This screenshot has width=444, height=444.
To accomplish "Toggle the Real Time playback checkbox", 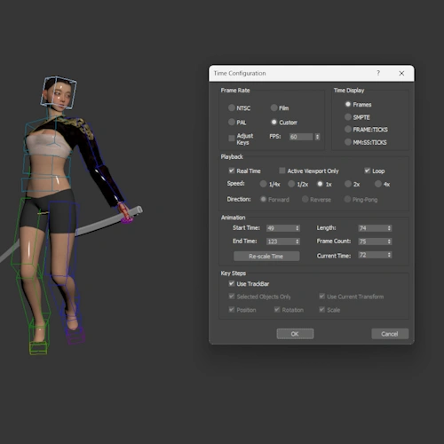I will click(x=232, y=170).
